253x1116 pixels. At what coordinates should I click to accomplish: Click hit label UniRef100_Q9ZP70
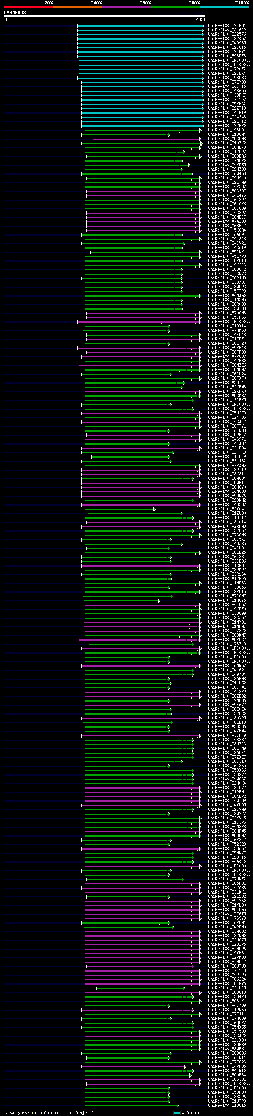pos(227,125)
